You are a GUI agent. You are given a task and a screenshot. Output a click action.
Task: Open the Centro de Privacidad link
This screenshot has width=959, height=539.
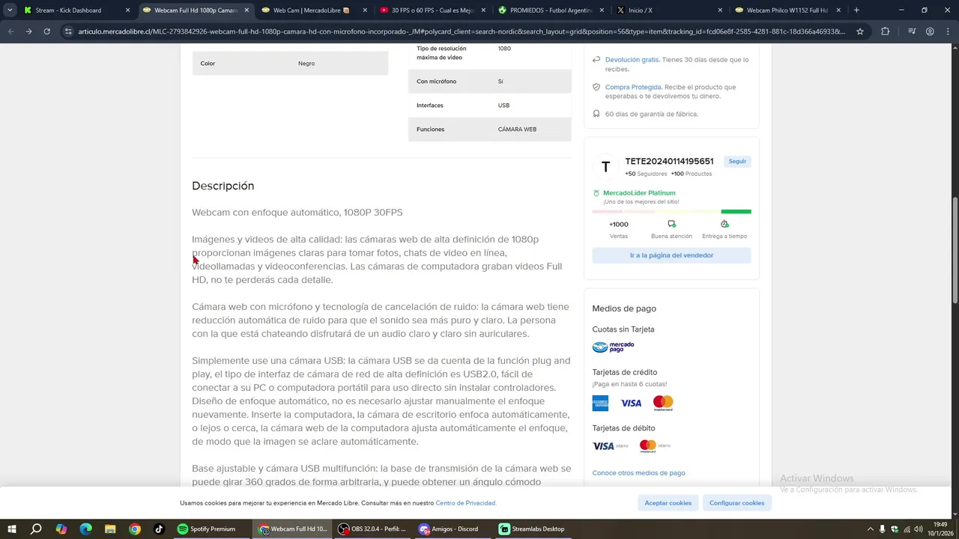pos(465,503)
